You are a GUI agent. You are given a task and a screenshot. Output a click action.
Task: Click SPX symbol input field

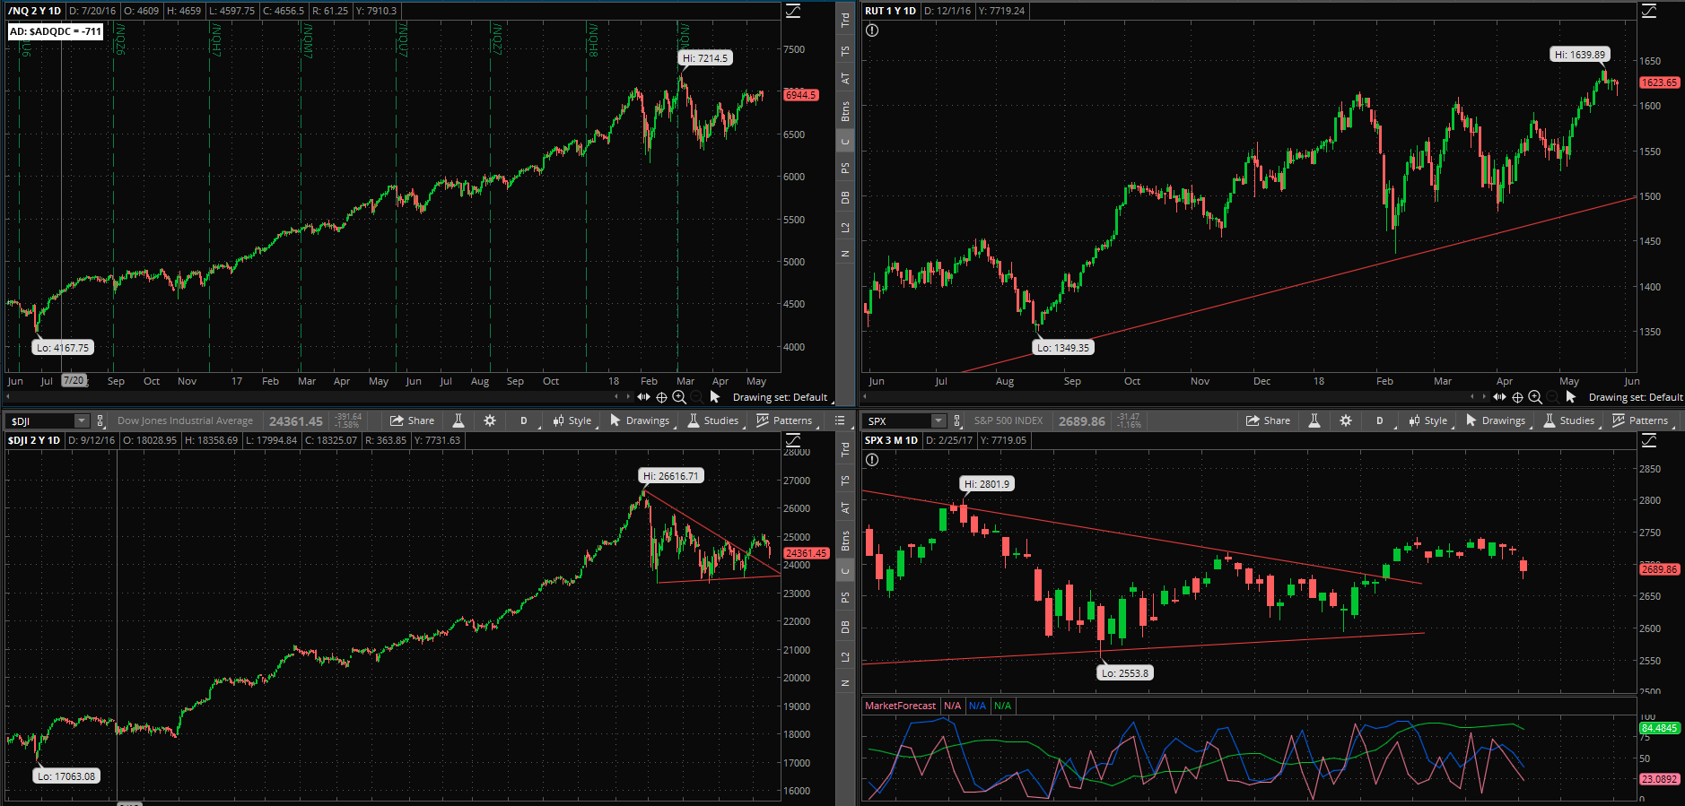(898, 420)
